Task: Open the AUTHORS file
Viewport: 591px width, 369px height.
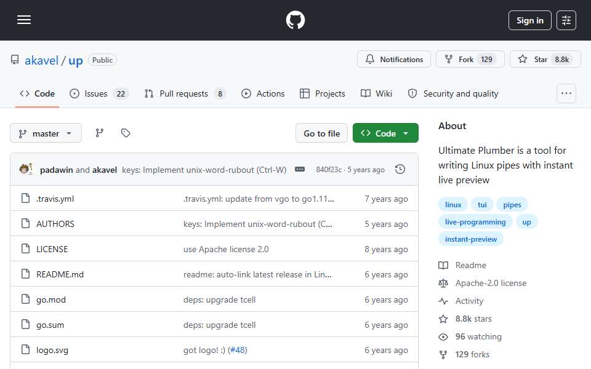Action: pyautogui.click(x=55, y=224)
